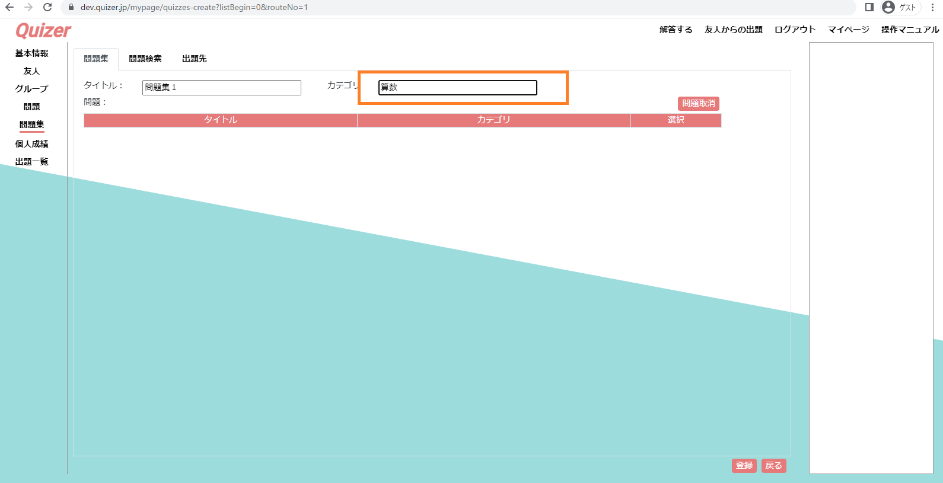Open 基本情報 in the sidebar
Screen dimensions: 943x483
point(31,53)
